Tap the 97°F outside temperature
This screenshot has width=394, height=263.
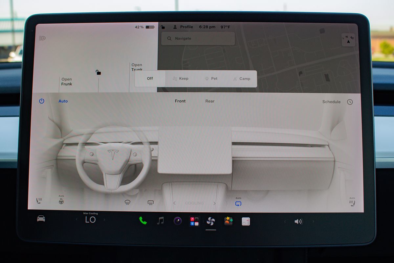pyautogui.click(x=225, y=27)
